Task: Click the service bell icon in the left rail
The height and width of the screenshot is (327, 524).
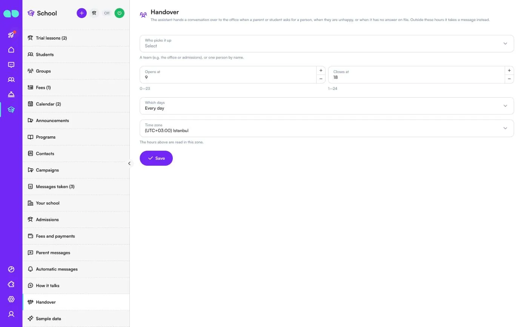Action: (x=11, y=95)
